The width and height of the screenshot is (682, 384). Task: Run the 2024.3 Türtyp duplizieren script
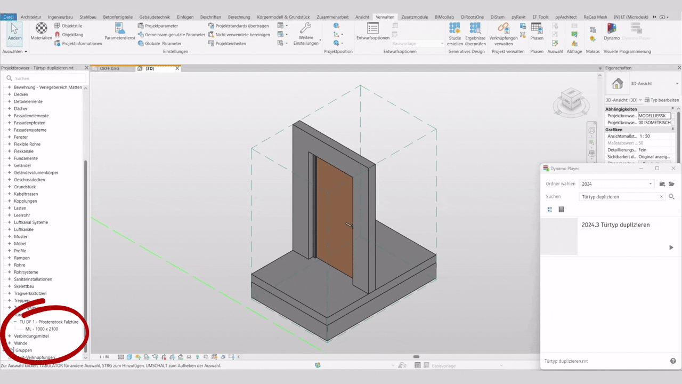[671, 247]
